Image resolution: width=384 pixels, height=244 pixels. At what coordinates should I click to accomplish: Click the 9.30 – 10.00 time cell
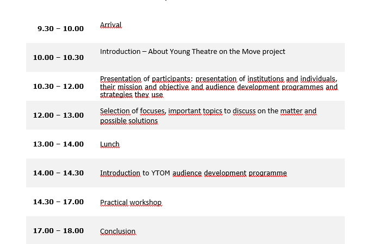pyautogui.click(x=60, y=29)
